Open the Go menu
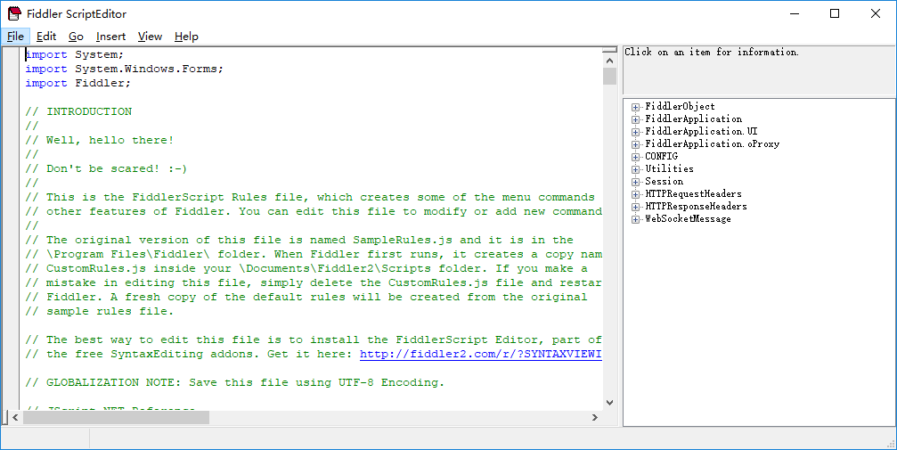 point(76,37)
